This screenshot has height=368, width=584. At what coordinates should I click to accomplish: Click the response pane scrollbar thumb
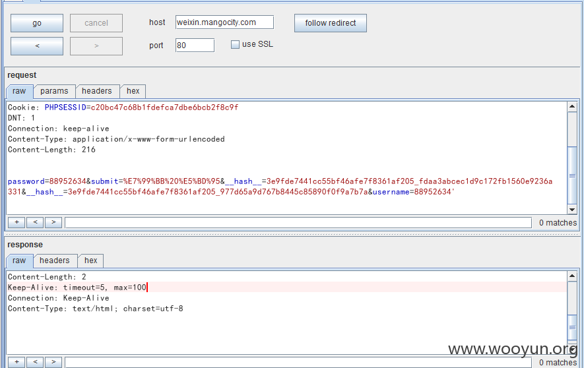coord(572,328)
